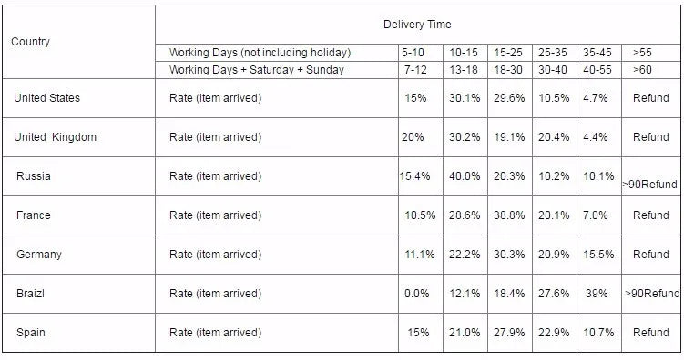The height and width of the screenshot is (360, 684).
Task: Select the Country header cell
Action: coord(78,42)
